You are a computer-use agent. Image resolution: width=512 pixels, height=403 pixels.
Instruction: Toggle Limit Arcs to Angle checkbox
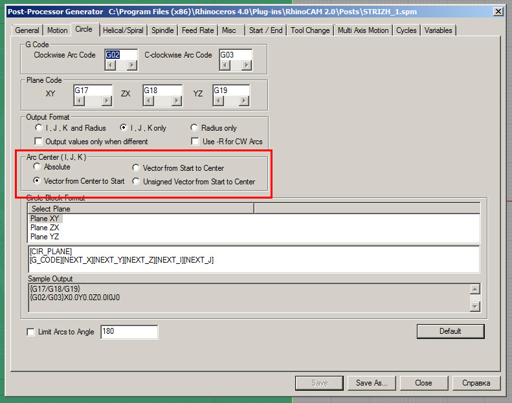(30, 332)
